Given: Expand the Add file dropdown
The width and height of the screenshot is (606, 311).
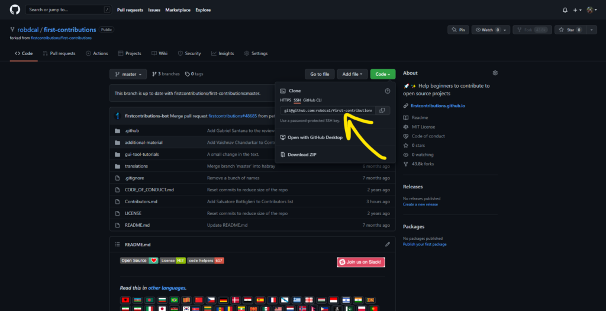Looking at the screenshot, I should point(353,74).
